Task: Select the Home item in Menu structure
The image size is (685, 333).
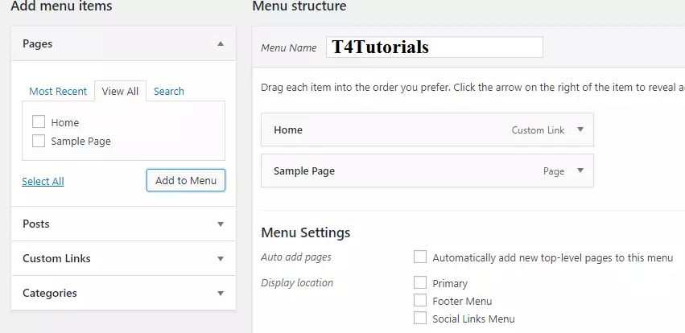Action: point(427,129)
